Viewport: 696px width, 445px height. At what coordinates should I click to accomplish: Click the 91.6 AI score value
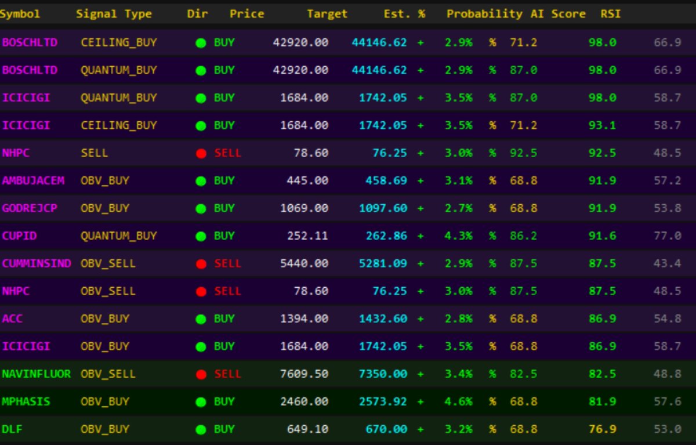coord(602,236)
